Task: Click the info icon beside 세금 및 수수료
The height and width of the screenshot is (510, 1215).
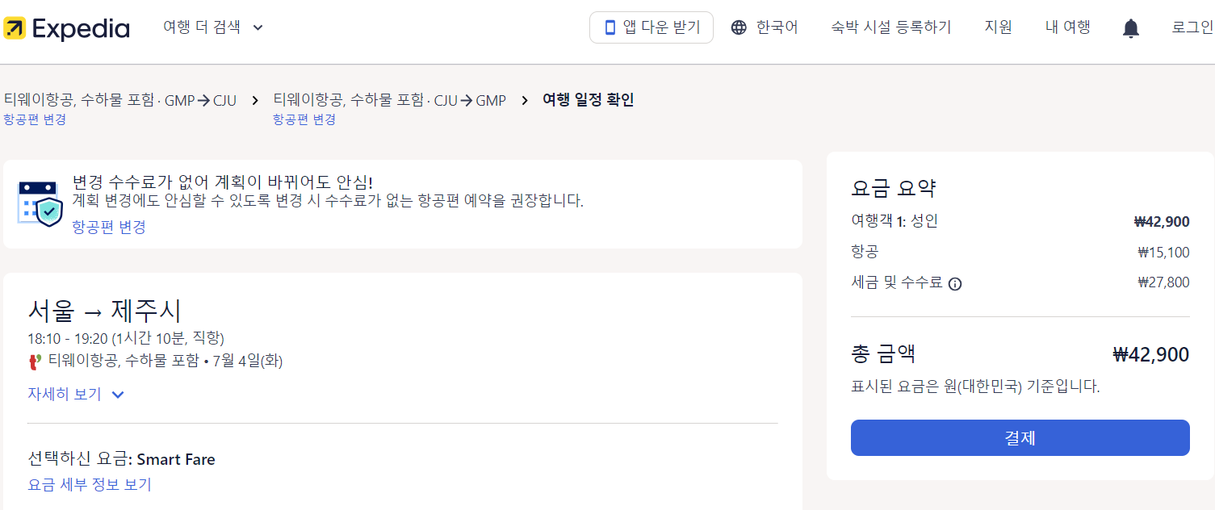Action: (x=955, y=282)
